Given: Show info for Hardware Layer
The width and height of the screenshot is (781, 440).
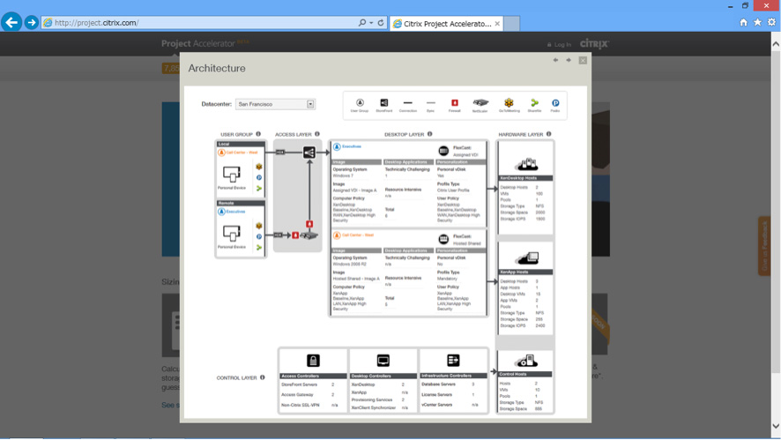Looking at the screenshot, I should coord(549,134).
